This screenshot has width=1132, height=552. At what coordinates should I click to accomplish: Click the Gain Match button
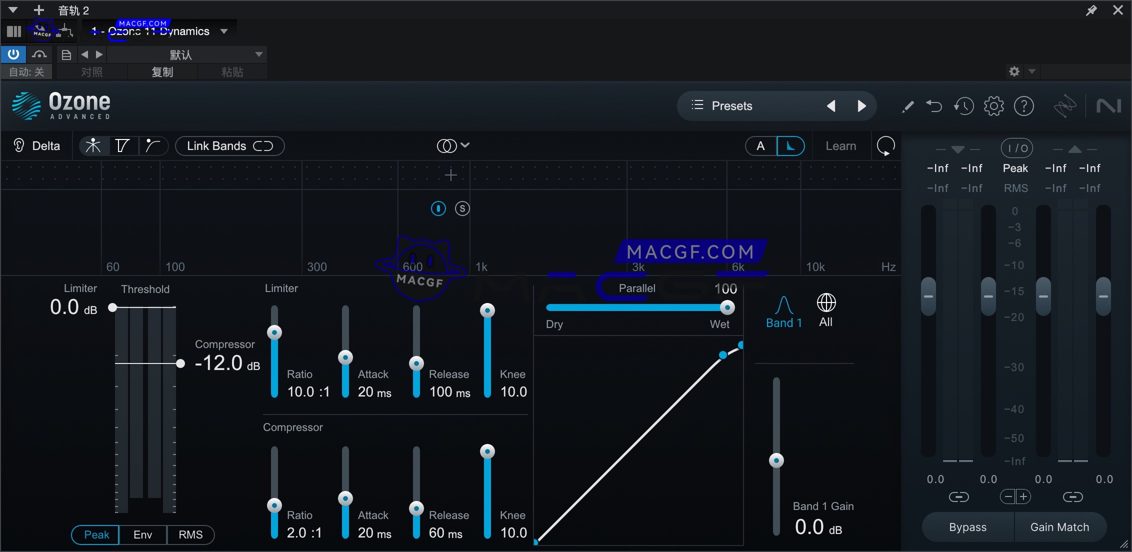click(x=1060, y=526)
